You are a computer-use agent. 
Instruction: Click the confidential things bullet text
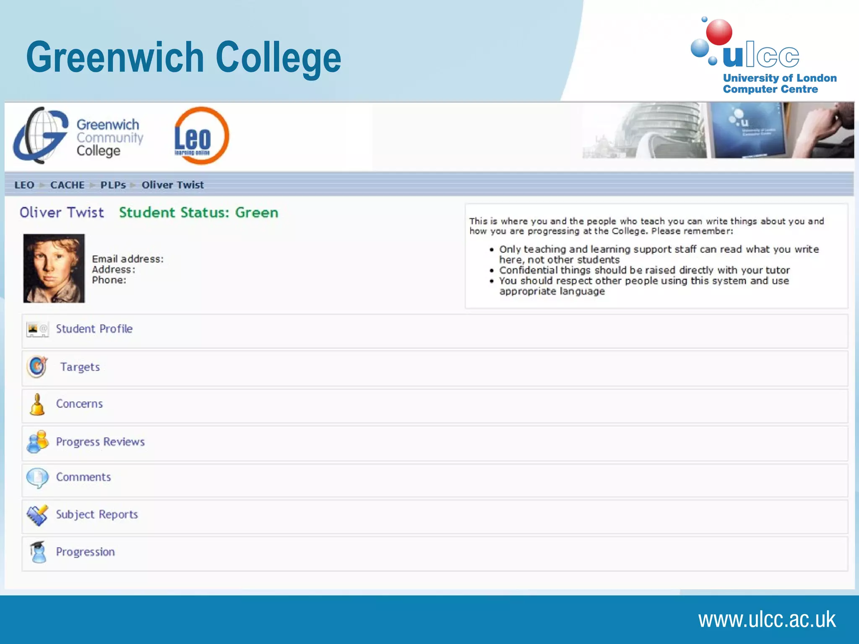[x=644, y=270]
